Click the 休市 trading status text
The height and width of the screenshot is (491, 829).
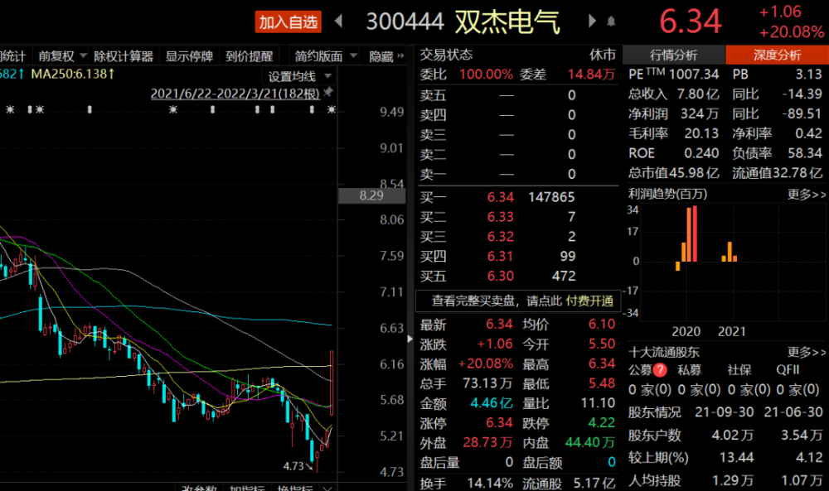[x=603, y=55]
